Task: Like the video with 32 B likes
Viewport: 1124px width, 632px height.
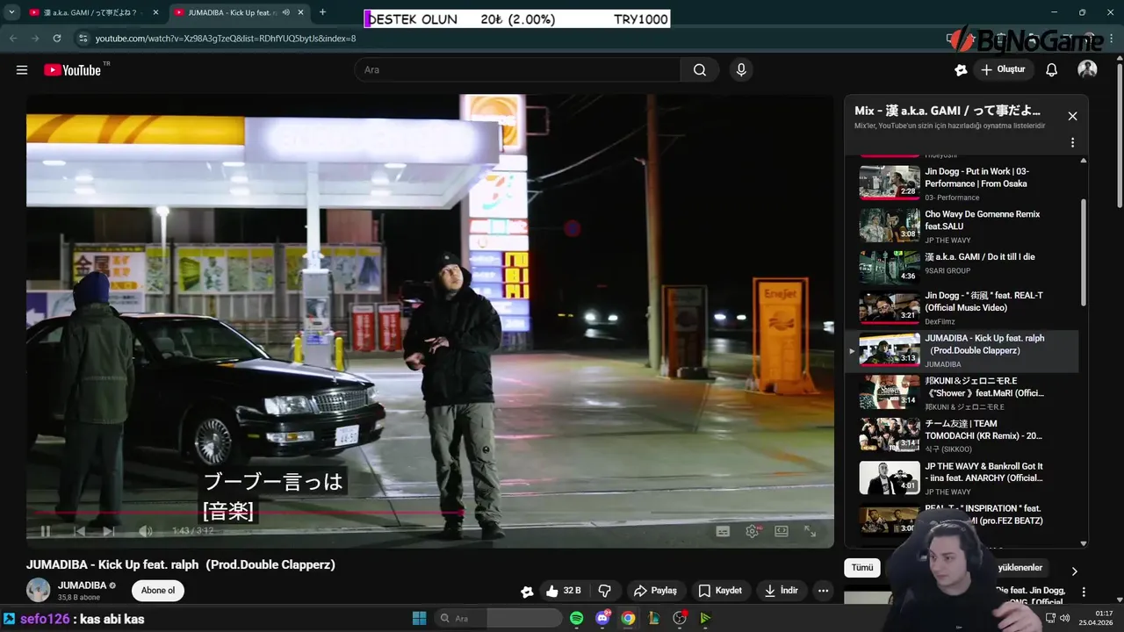Action: [563, 591]
